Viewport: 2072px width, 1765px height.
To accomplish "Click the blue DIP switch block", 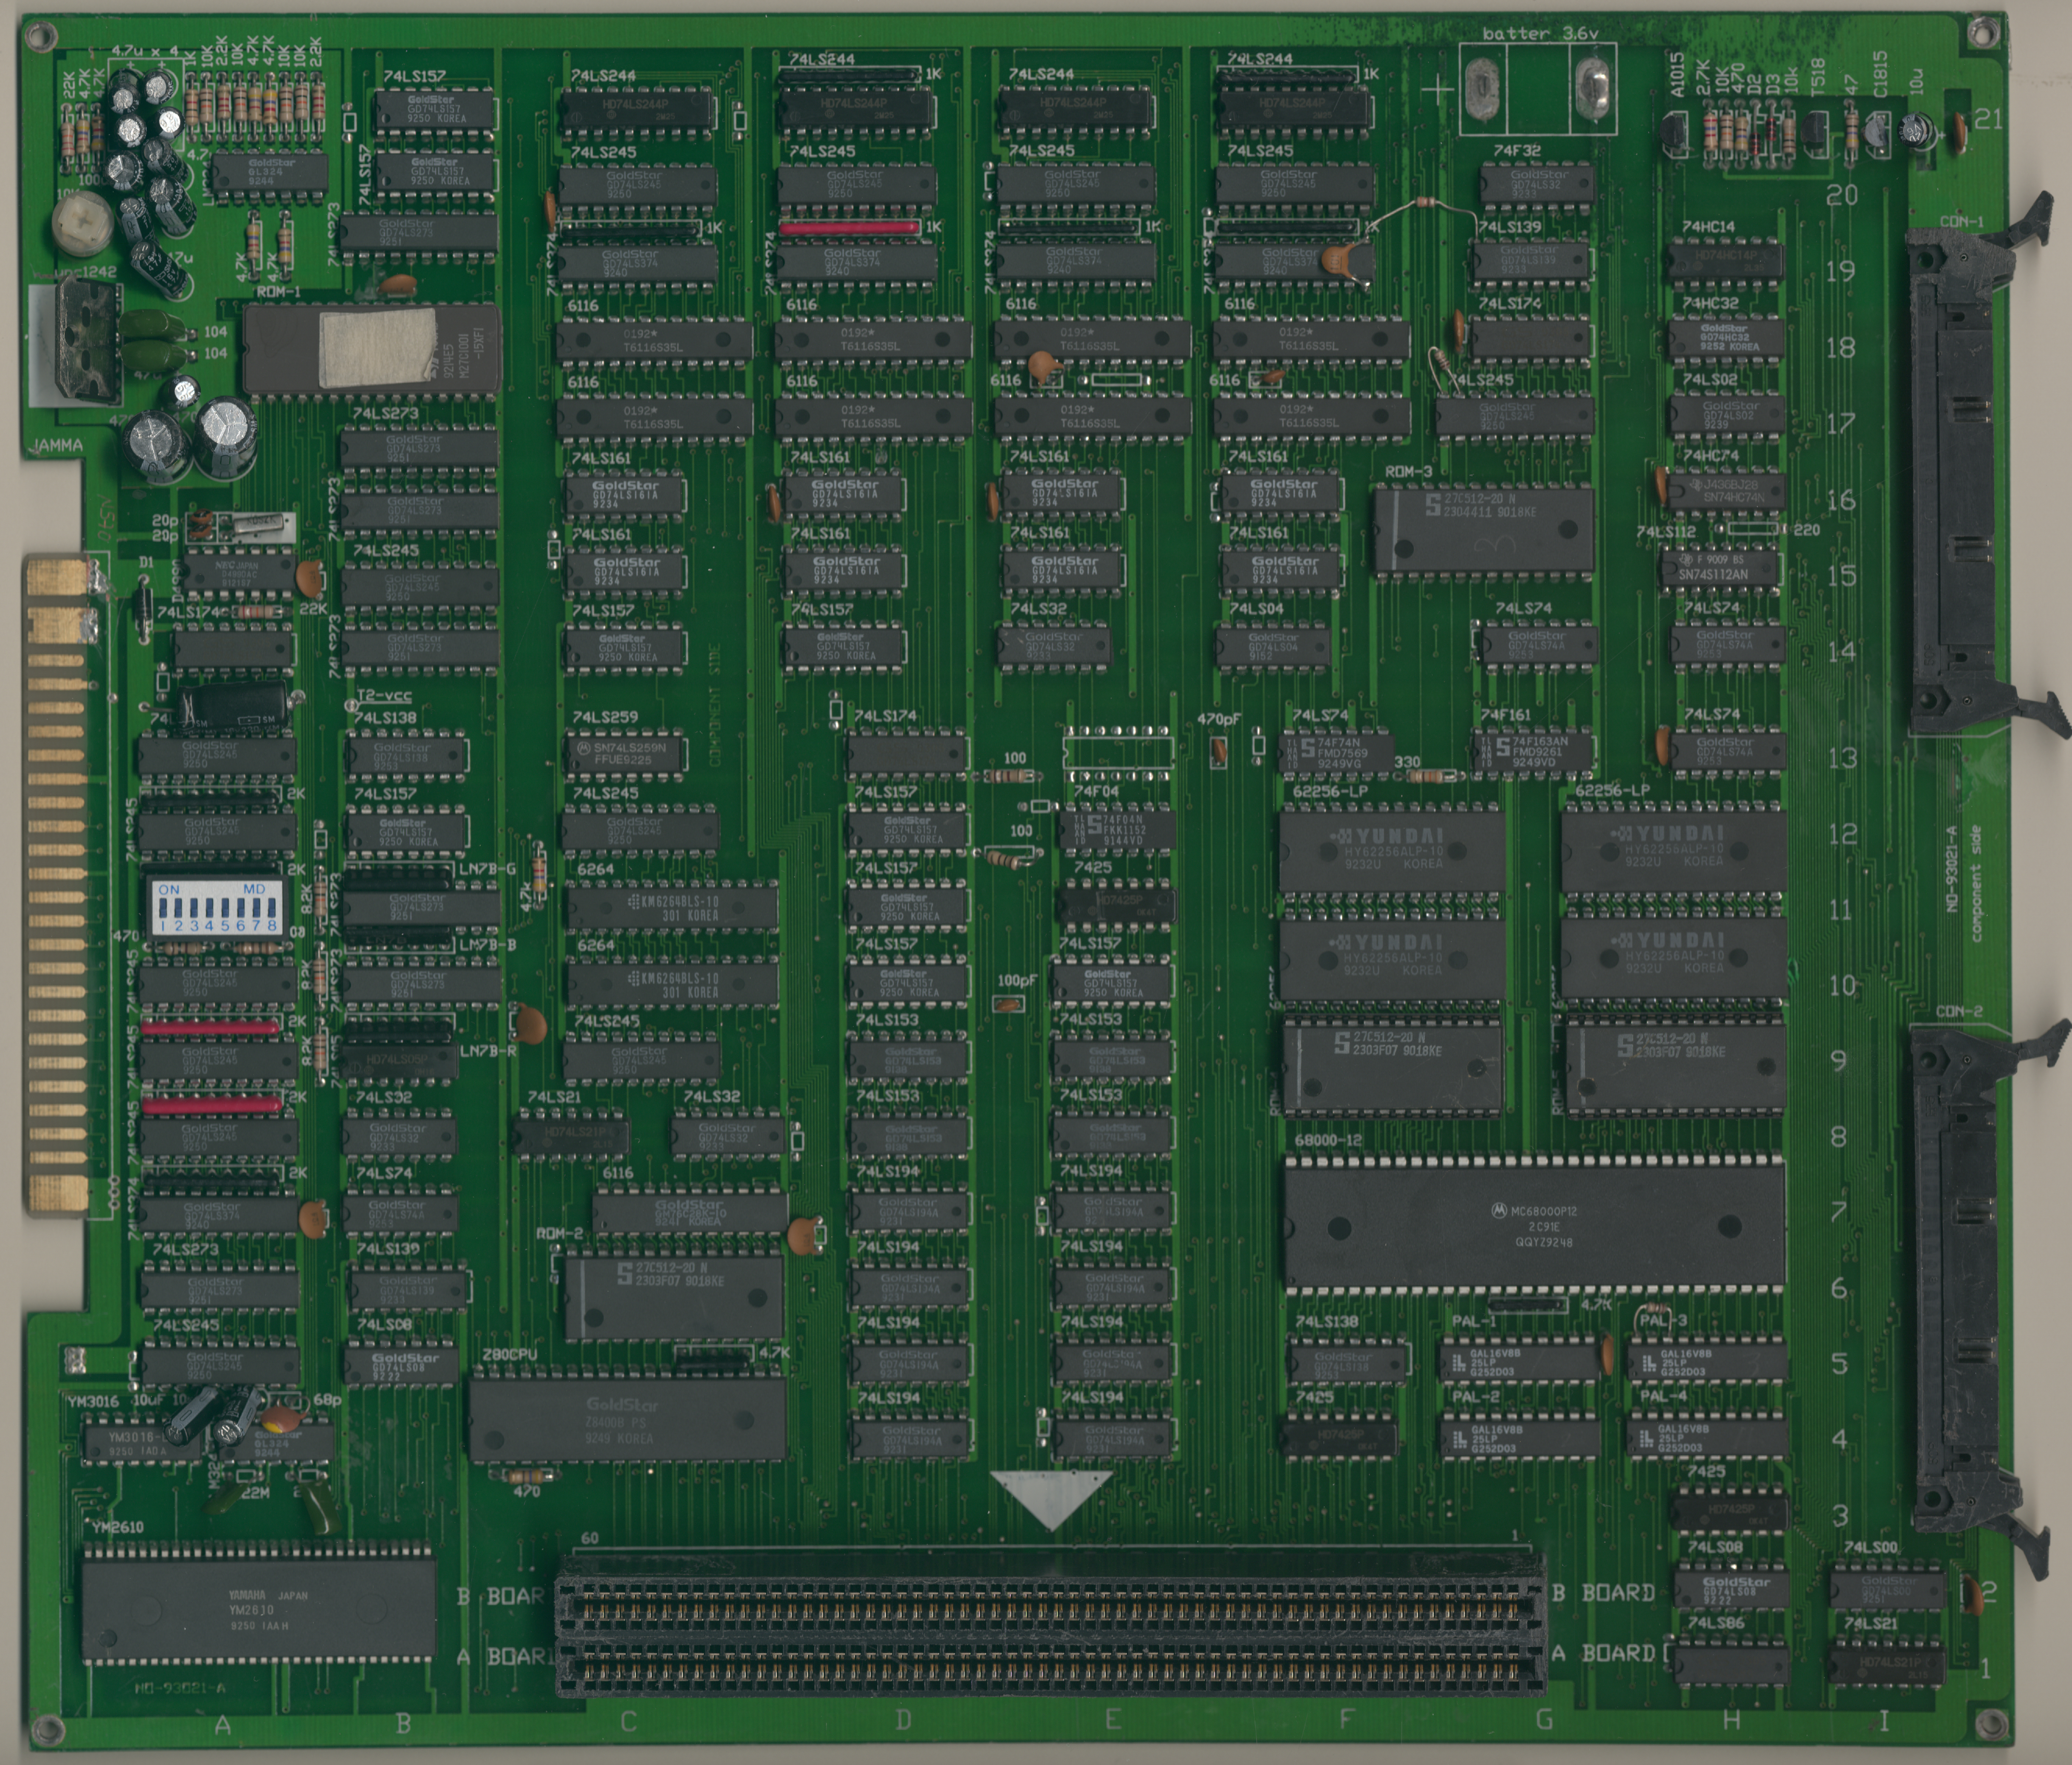I will [216, 908].
